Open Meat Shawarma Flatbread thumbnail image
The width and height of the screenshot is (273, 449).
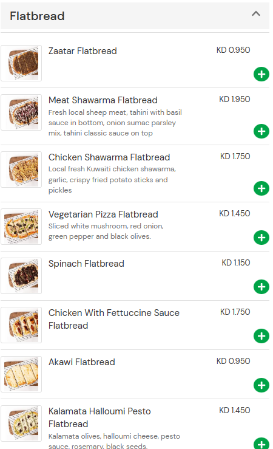click(21, 112)
